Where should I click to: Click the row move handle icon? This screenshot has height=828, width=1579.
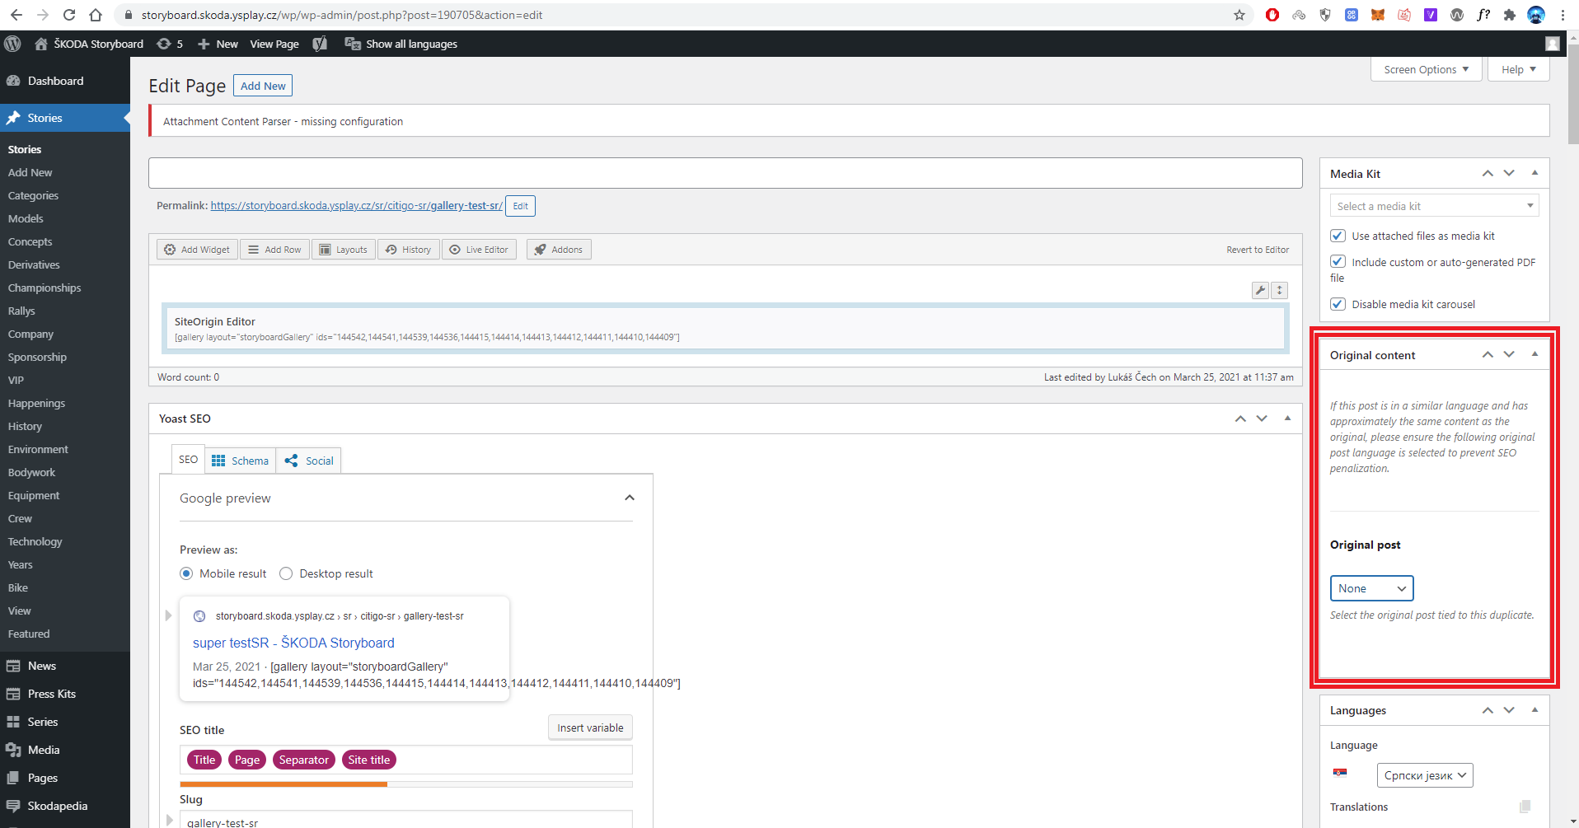click(1280, 290)
